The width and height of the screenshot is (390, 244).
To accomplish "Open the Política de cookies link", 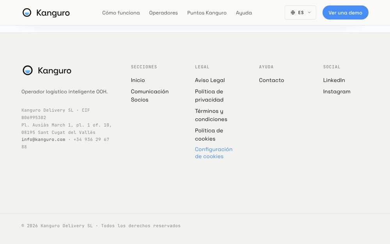I will point(209,134).
